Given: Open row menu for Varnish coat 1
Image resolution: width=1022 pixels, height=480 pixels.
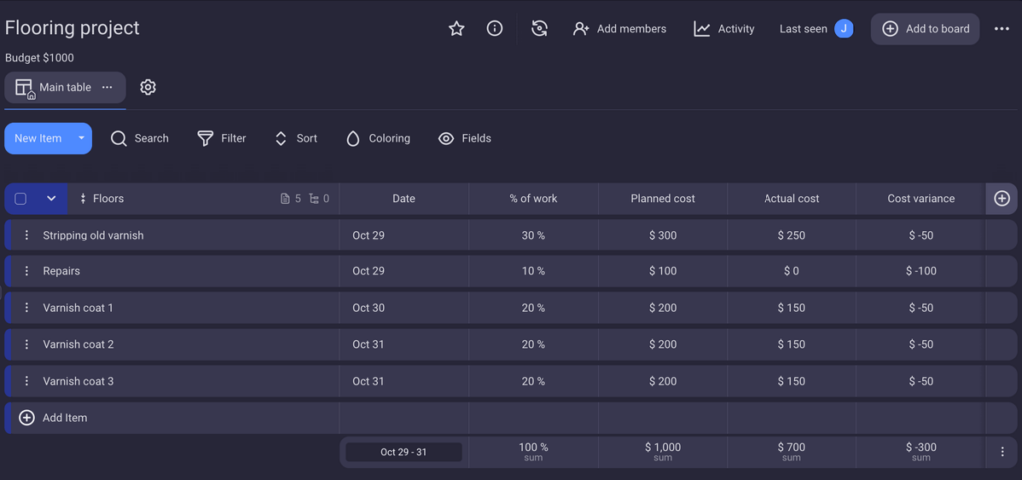Looking at the screenshot, I should click(x=27, y=308).
